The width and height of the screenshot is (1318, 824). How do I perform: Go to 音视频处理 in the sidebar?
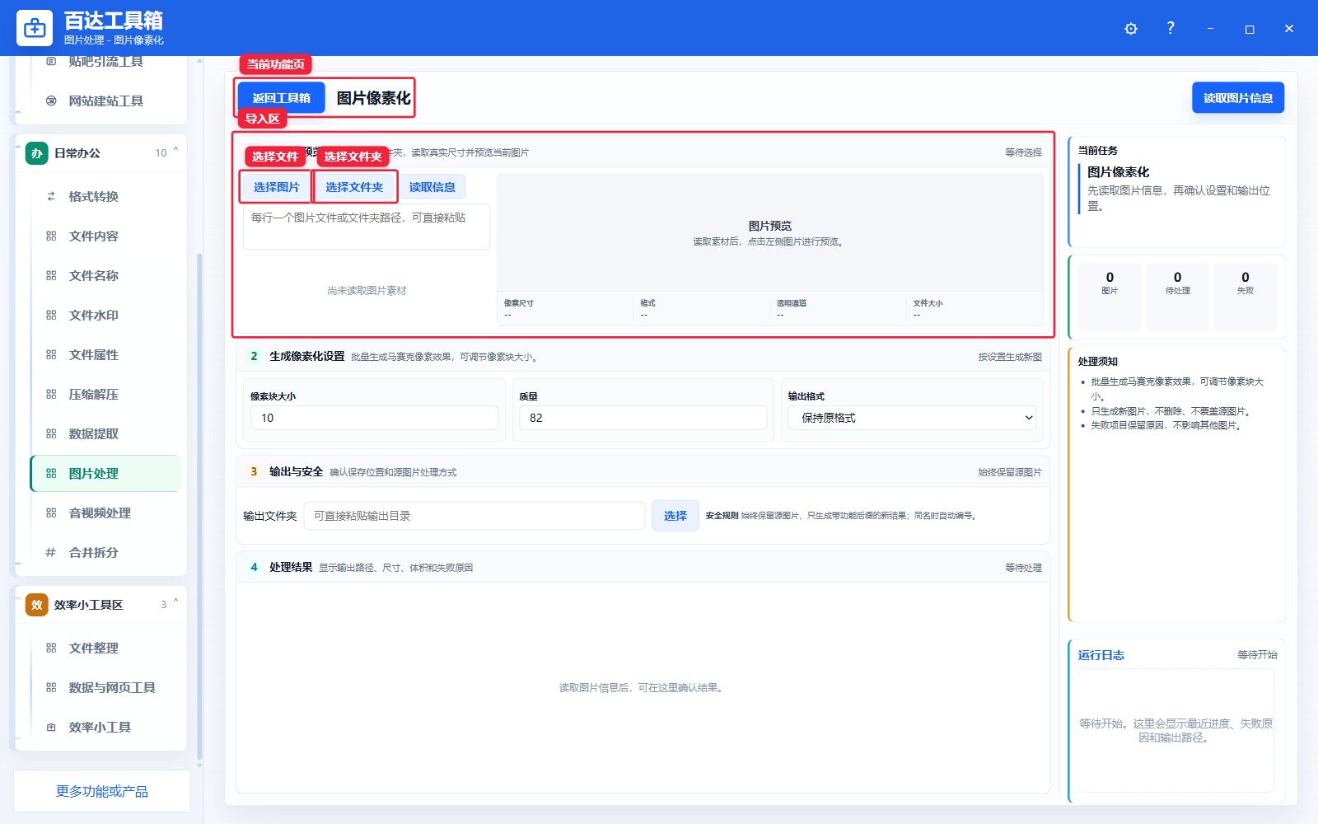pos(105,513)
